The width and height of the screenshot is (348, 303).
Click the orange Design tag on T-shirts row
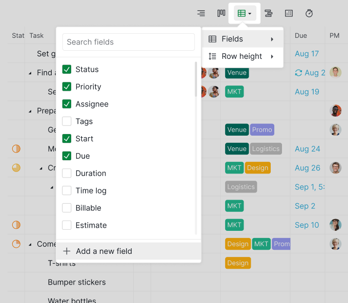pos(237,263)
